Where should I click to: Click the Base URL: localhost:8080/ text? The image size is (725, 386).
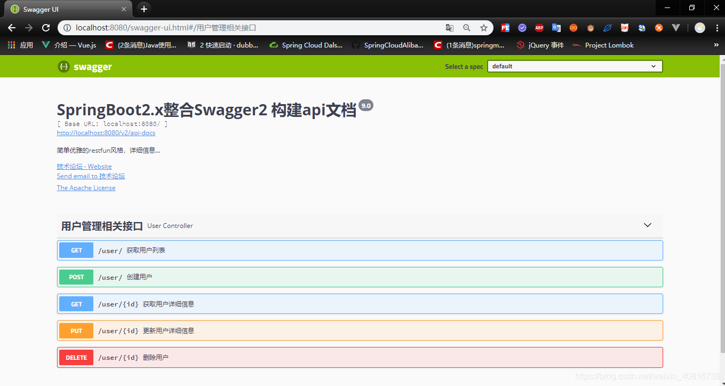pyautogui.click(x=113, y=124)
